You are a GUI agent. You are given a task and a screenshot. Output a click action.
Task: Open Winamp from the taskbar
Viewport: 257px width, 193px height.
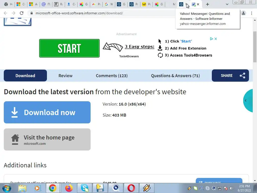click(x=147, y=188)
